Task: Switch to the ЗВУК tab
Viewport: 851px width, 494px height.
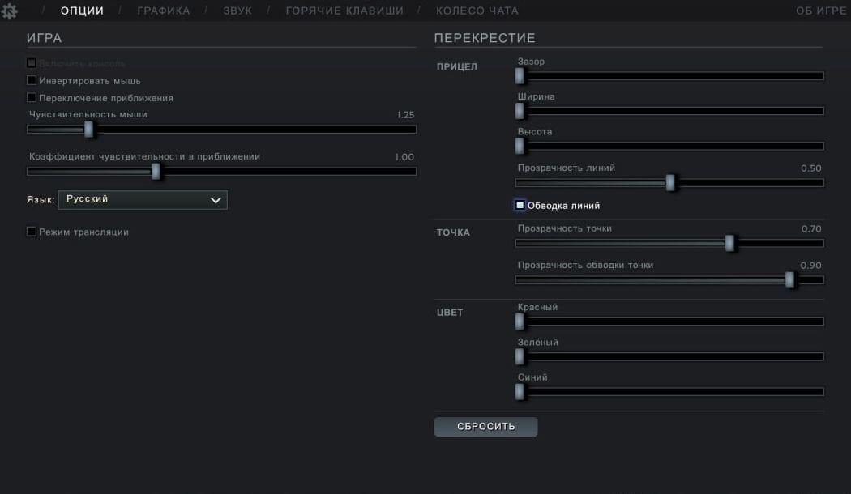Action: (237, 11)
